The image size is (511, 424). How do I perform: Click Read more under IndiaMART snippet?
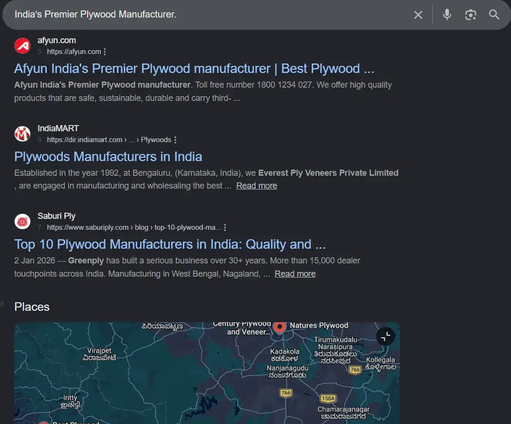click(256, 186)
